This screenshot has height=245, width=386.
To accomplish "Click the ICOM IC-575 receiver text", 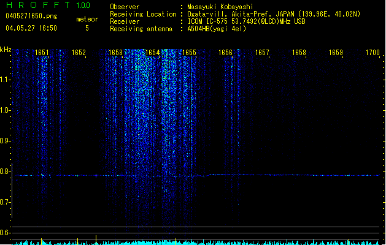I will point(246,21).
